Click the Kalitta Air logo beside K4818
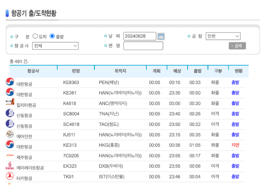This screenshot has height=190, width=266. point(10,102)
